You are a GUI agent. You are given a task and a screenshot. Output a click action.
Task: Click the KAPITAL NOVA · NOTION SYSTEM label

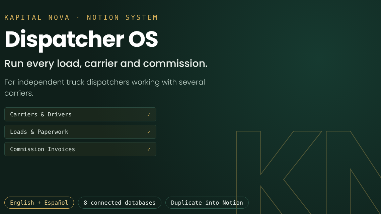[81, 17]
